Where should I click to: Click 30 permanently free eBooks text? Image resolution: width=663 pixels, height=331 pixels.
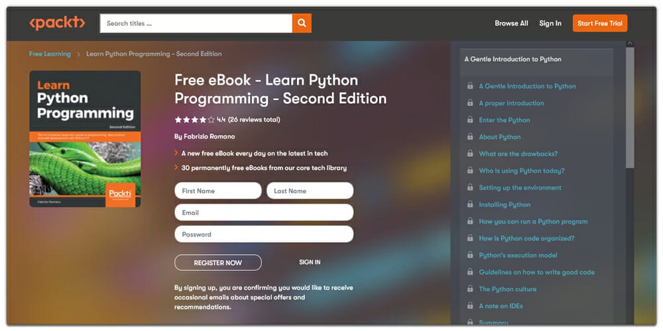pyautogui.click(x=264, y=167)
